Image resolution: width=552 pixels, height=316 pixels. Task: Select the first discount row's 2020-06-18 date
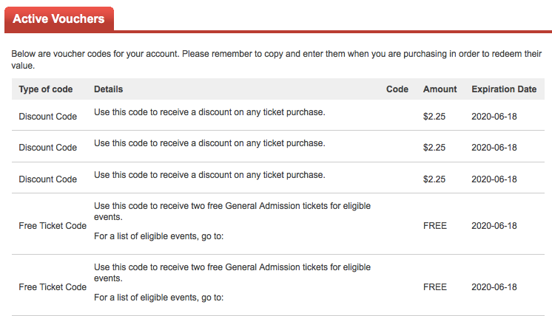click(x=494, y=117)
